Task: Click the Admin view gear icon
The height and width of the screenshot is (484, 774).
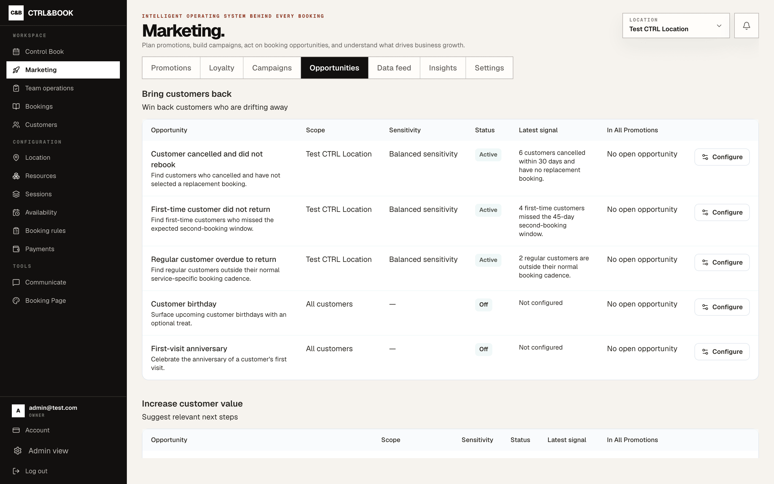Action: pyautogui.click(x=17, y=451)
